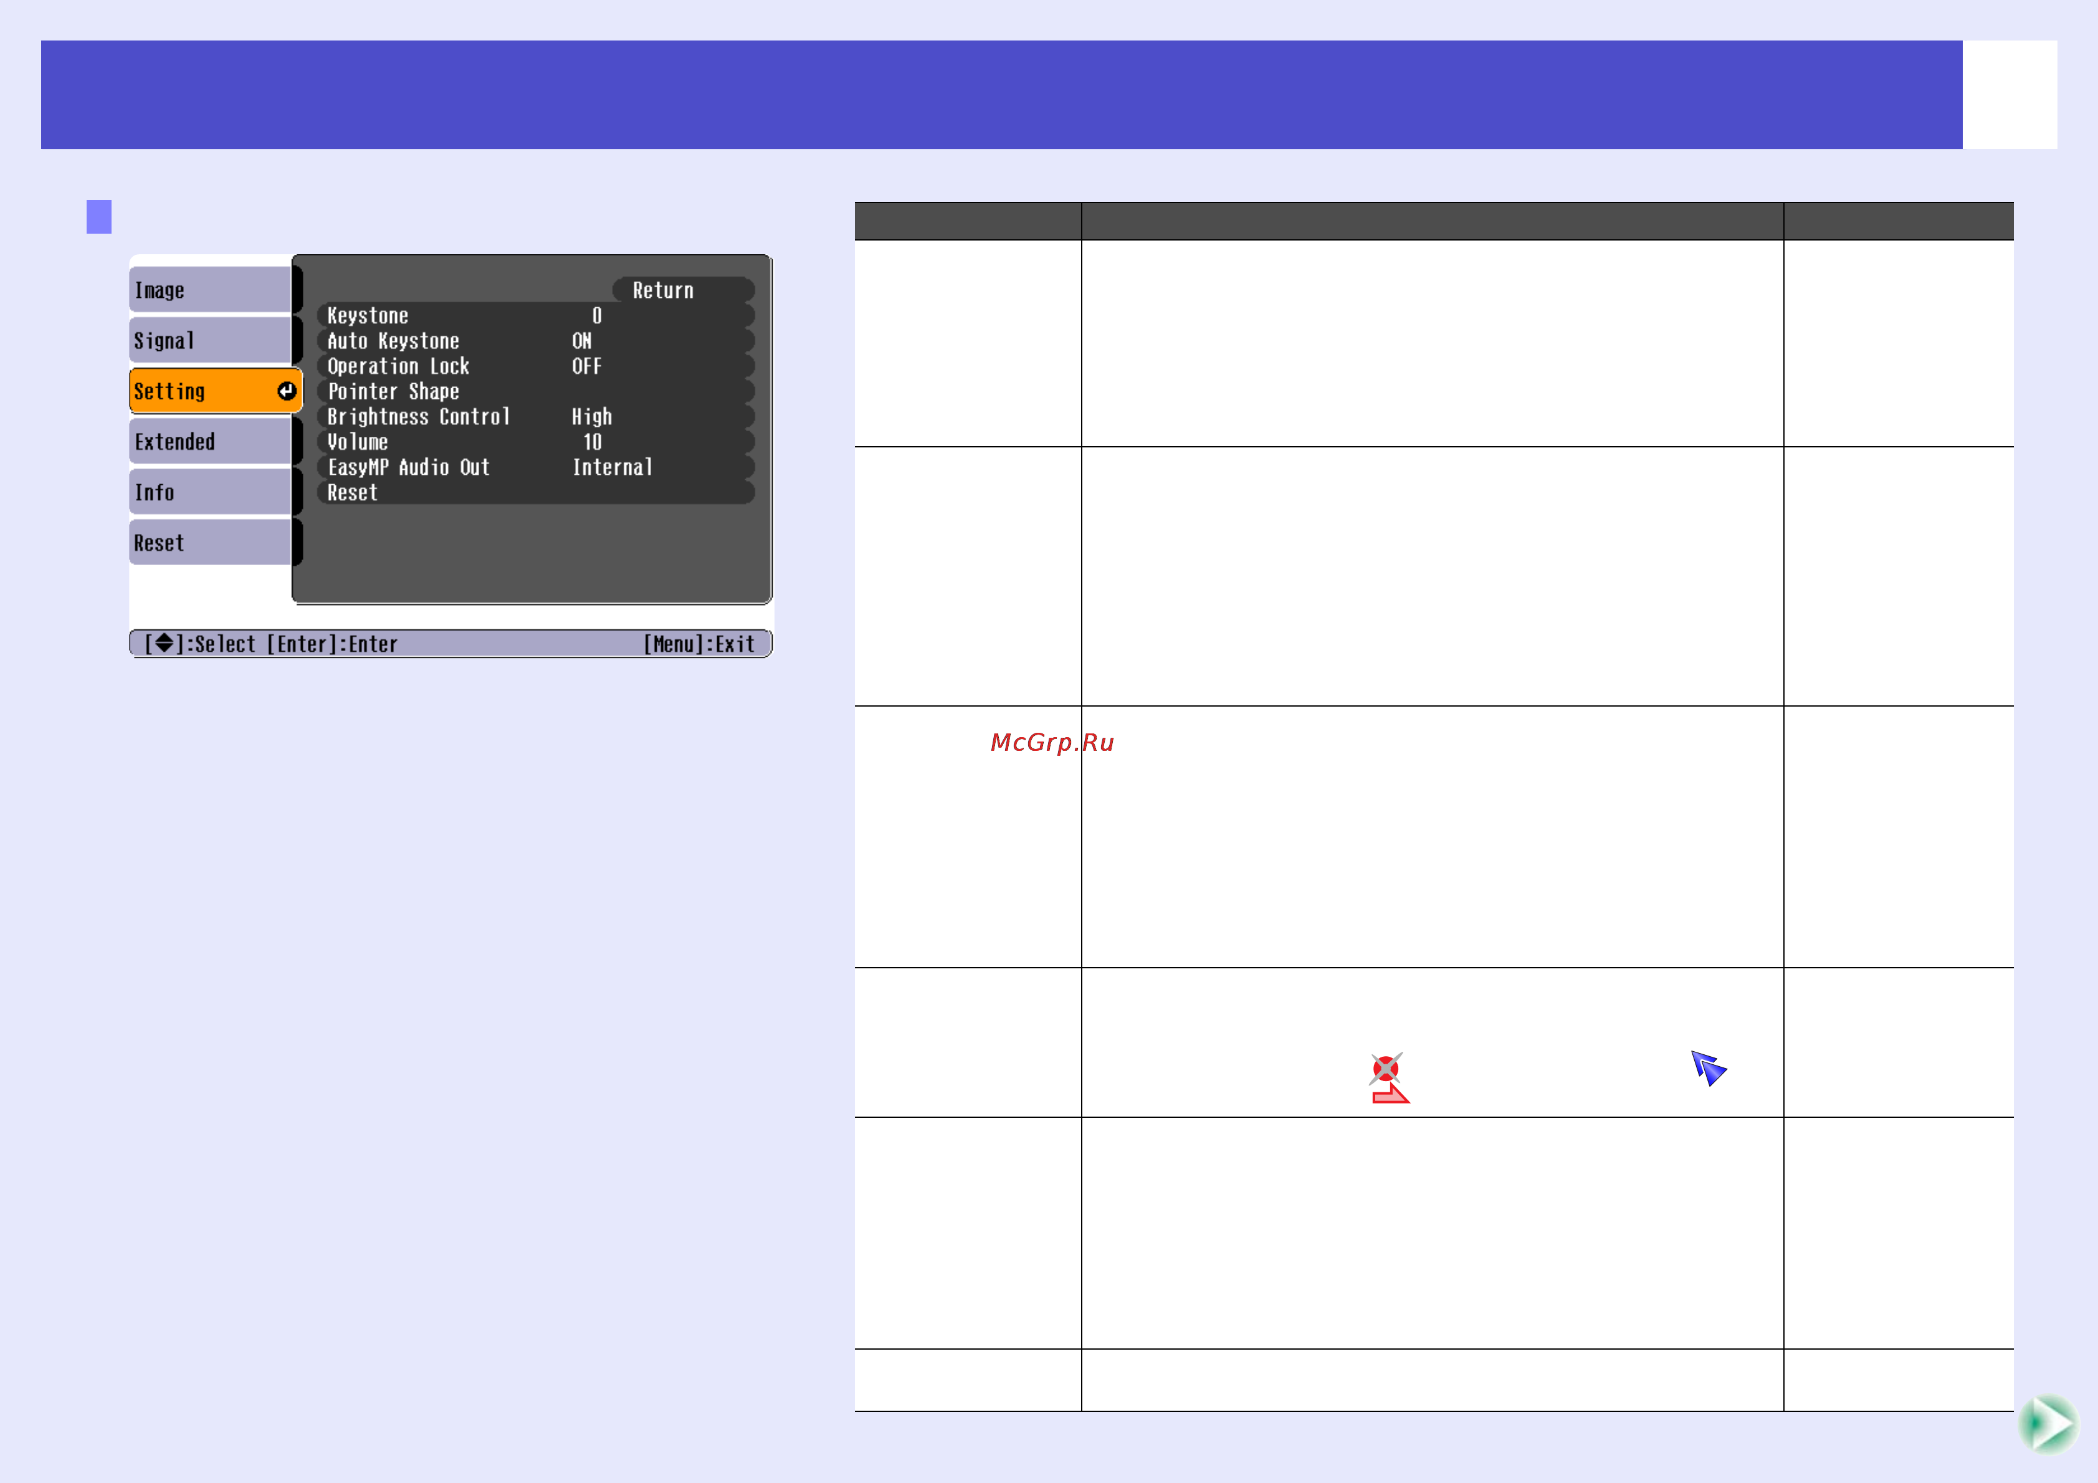Click the [Menu]:Exit hint text
This screenshot has width=2098, height=1483.
699,644
